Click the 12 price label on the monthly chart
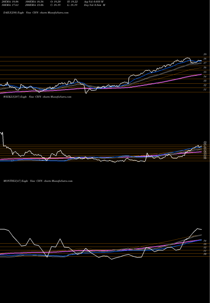Screen dimensions: 210x303 point(205,247)
